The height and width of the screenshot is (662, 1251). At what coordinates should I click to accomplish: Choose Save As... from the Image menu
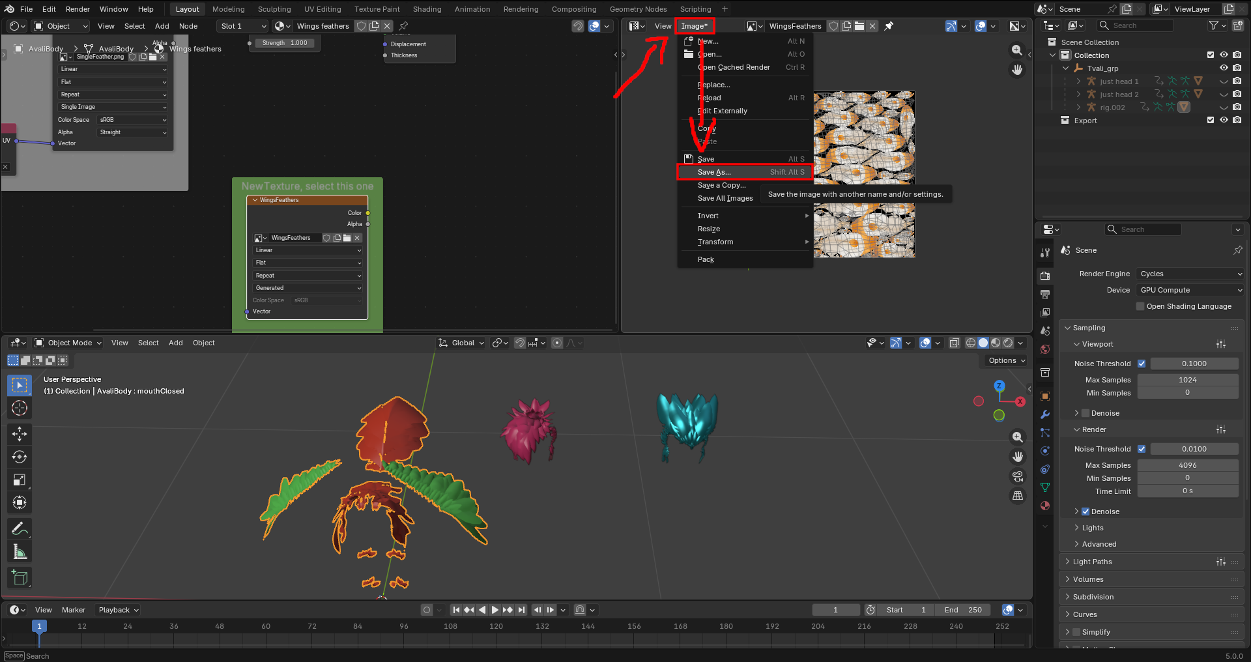714,172
